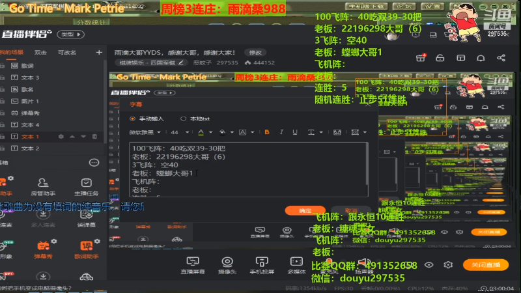Add 手机投屏 phone cast source
This screenshot has width=521, height=293.
262,265
